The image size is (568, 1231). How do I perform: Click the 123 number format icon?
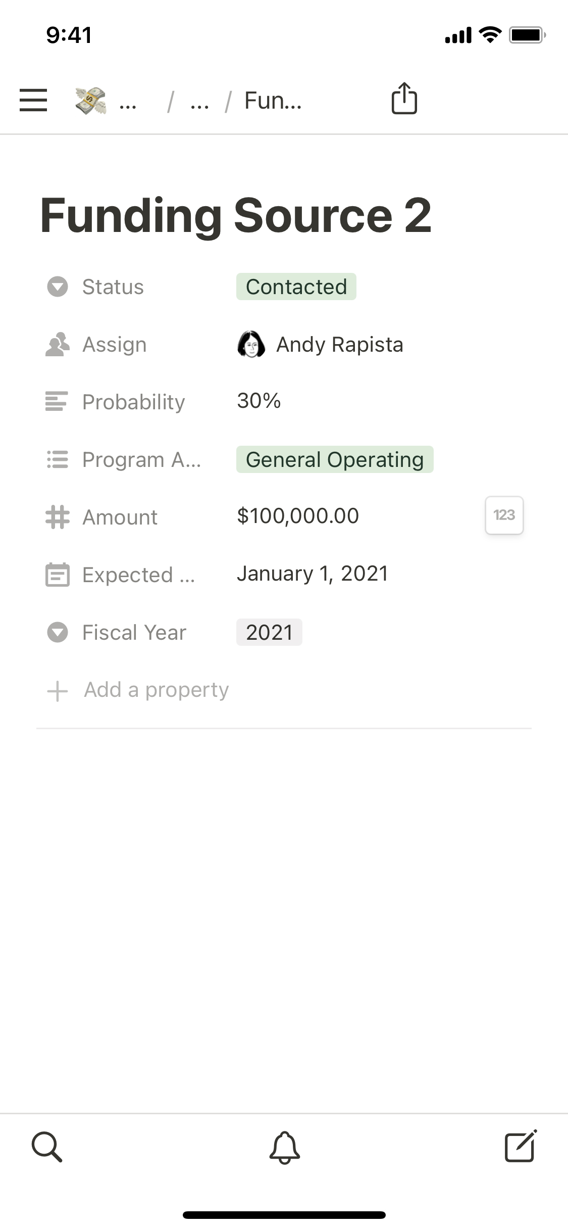coord(504,515)
